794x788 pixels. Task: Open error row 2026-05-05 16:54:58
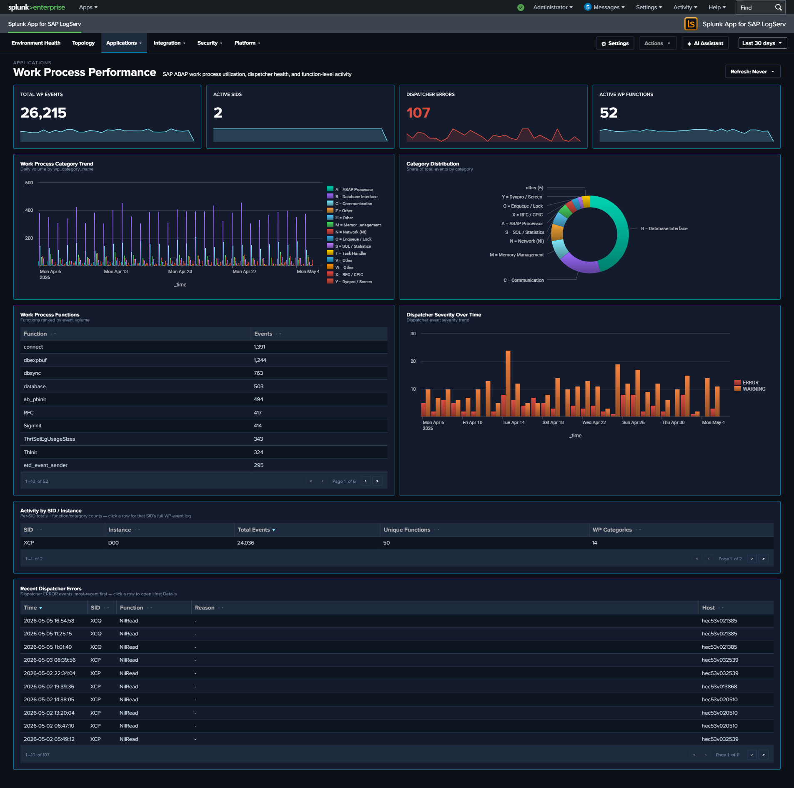click(397, 620)
